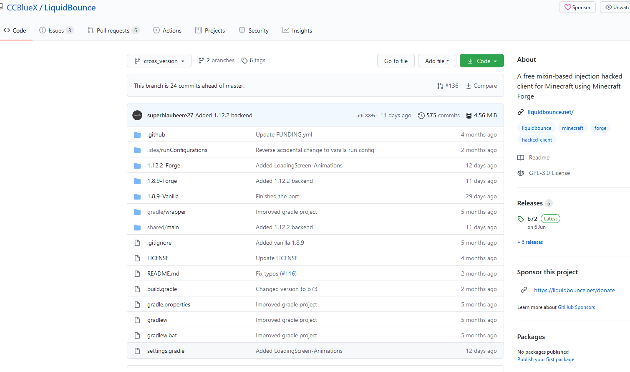
Task: Click the Sponsor button
Action: (577, 7)
